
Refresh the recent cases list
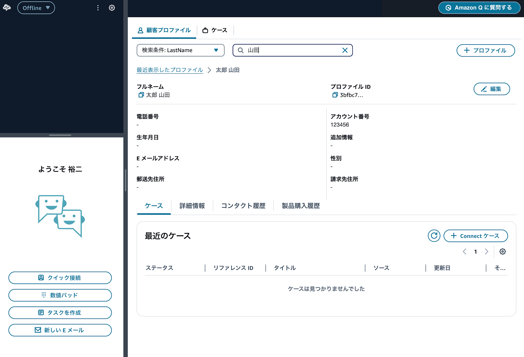[434, 236]
